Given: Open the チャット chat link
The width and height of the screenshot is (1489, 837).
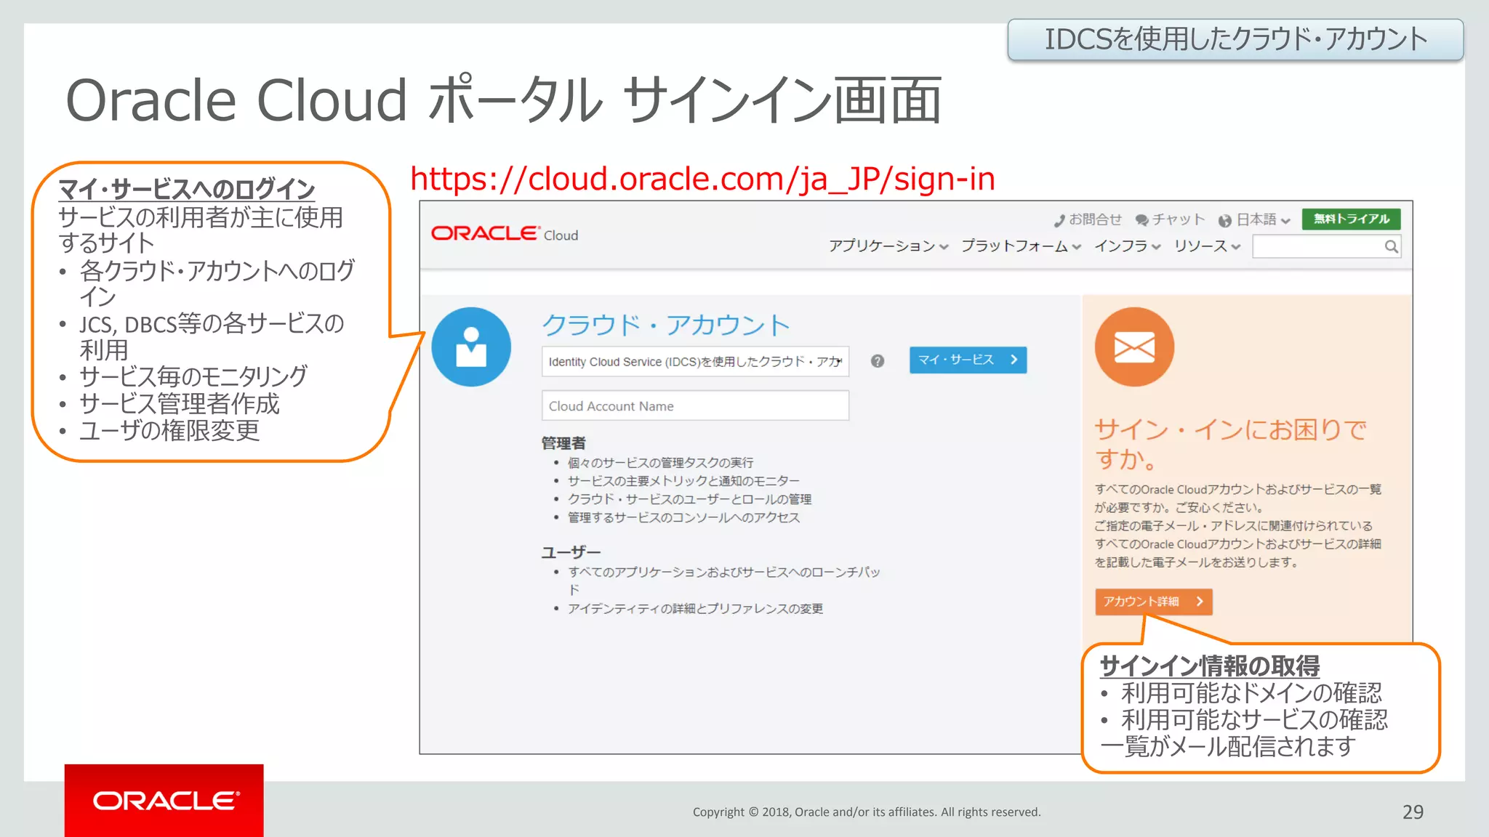Looking at the screenshot, I should point(1170,219).
